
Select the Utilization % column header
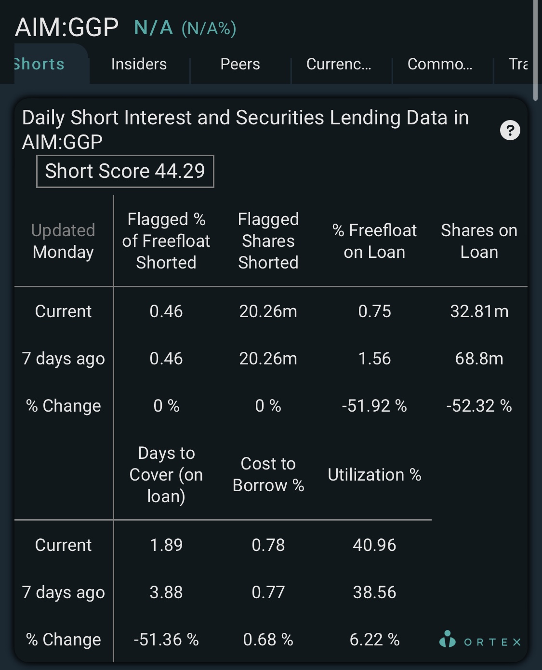pyautogui.click(x=375, y=475)
